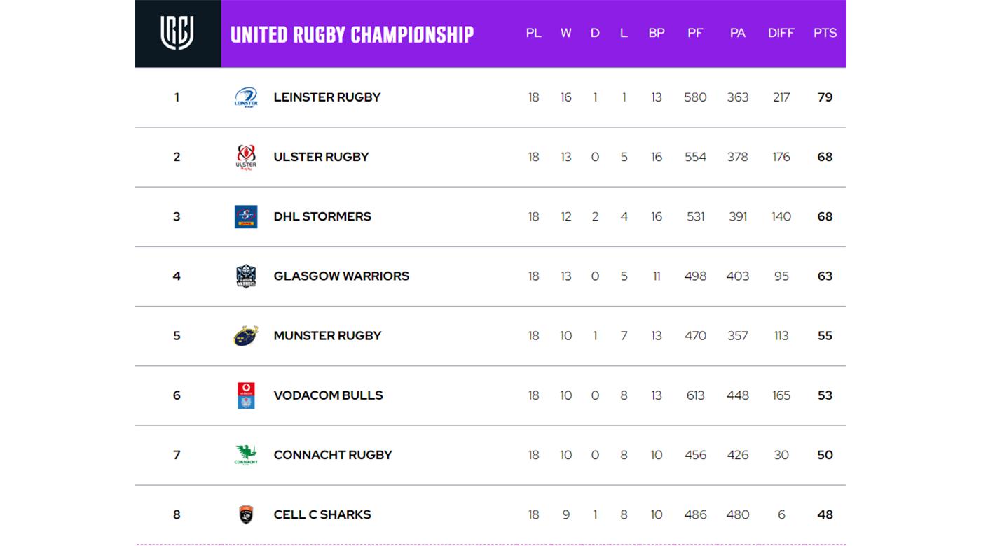981x546 pixels.
Task: Click the URC shield logo
Action: point(177,33)
